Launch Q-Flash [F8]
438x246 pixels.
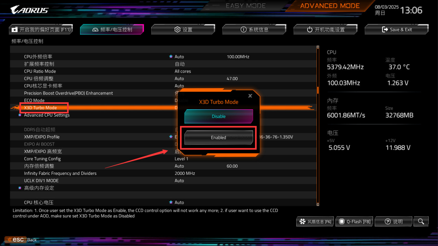coord(354,221)
